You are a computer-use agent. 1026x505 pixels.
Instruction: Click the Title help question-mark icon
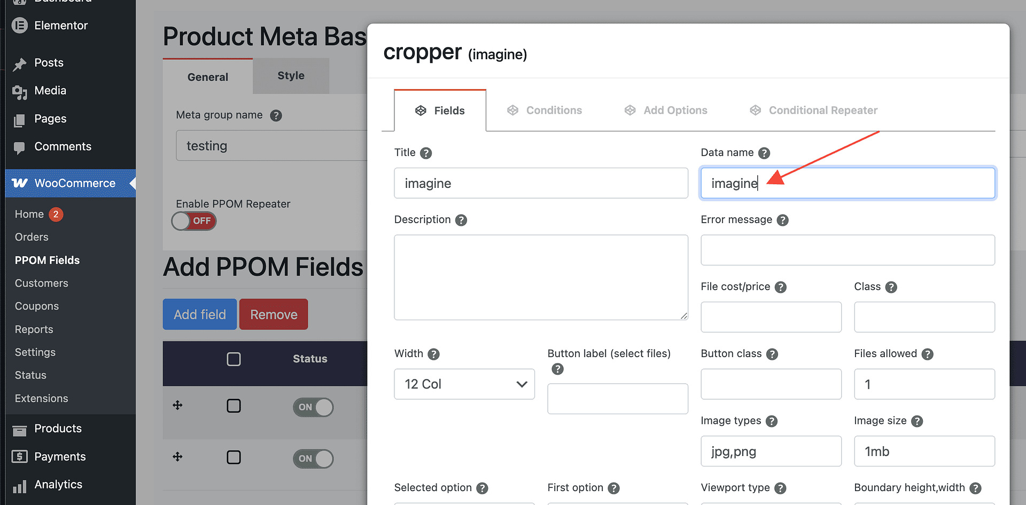(426, 153)
